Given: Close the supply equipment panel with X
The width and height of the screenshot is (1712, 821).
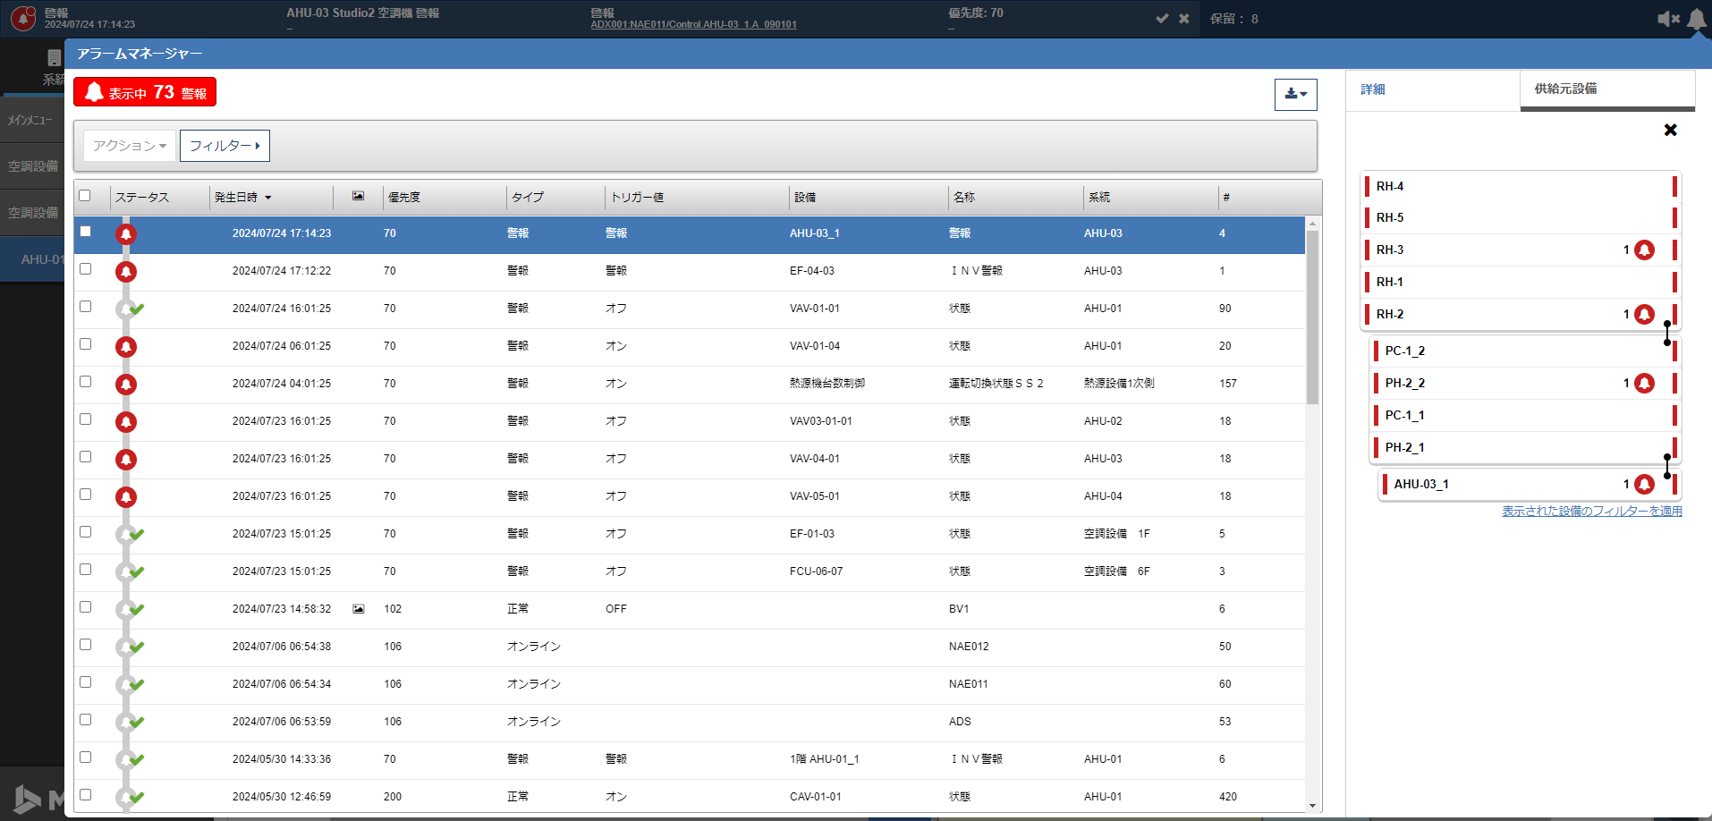Looking at the screenshot, I should point(1670,131).
